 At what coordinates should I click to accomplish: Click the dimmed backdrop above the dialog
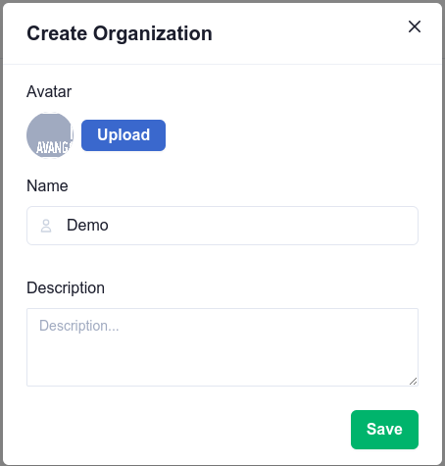pos(222,1)
